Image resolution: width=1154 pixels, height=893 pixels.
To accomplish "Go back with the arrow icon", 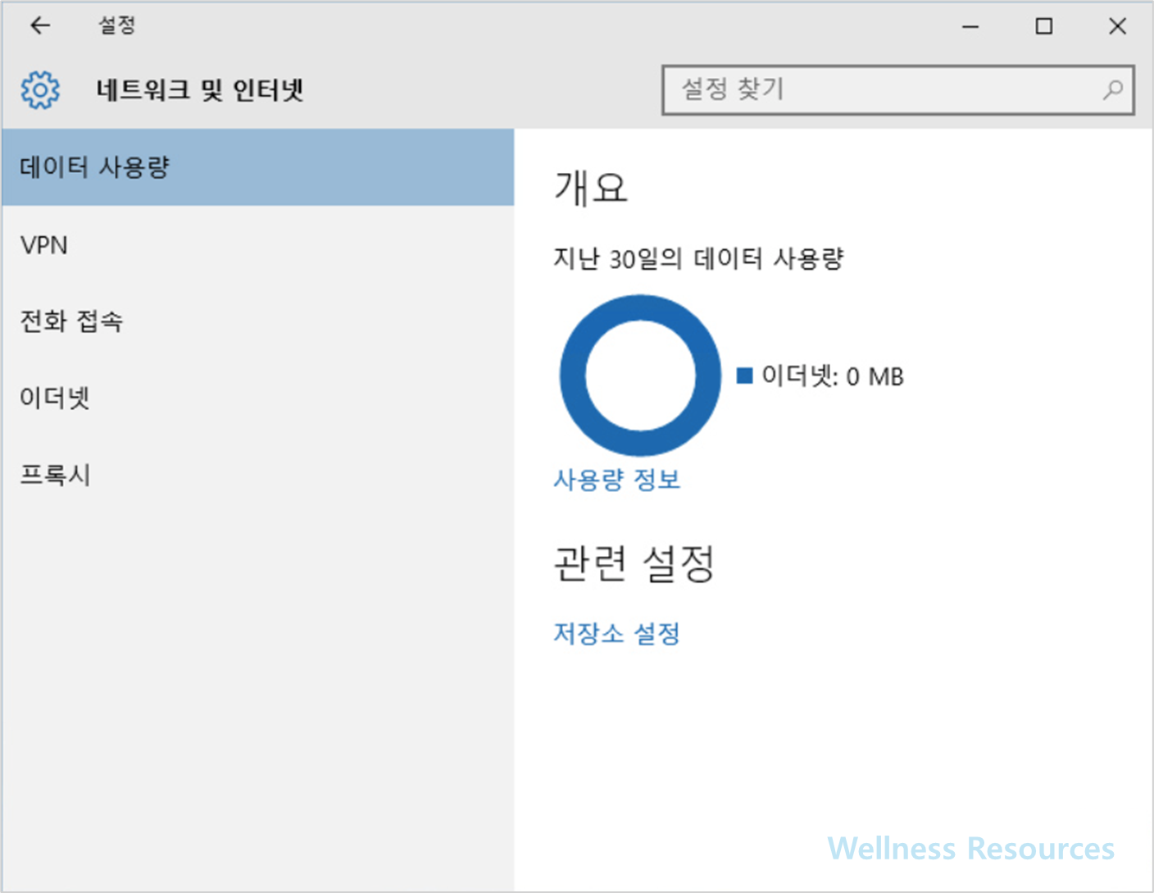I will point(40,25).
